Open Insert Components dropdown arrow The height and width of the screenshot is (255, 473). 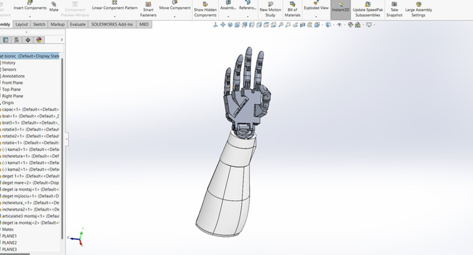coord(30,16)
